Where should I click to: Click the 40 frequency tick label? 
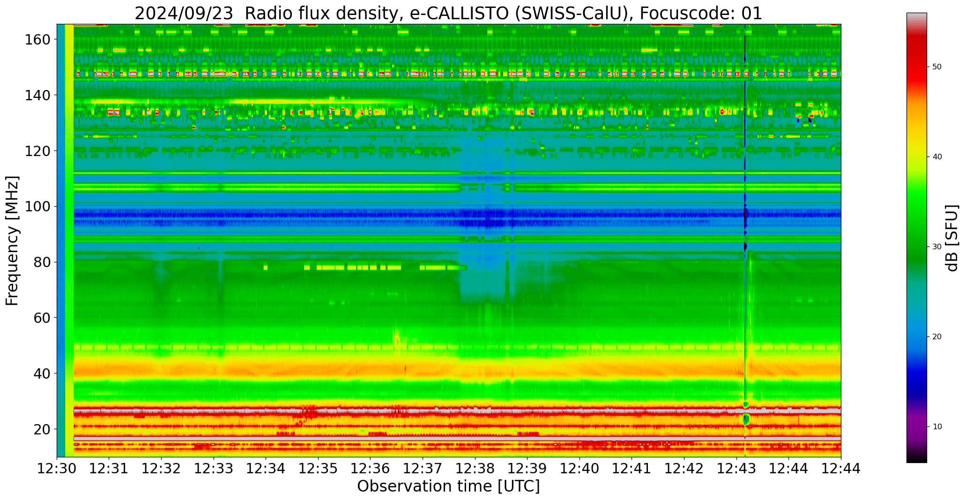(41, 373)
